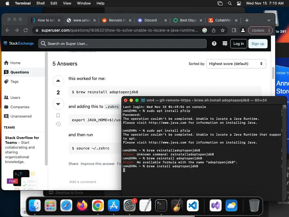
Task: Click the page vertical scrollbar
Action: tap(273, 73)
